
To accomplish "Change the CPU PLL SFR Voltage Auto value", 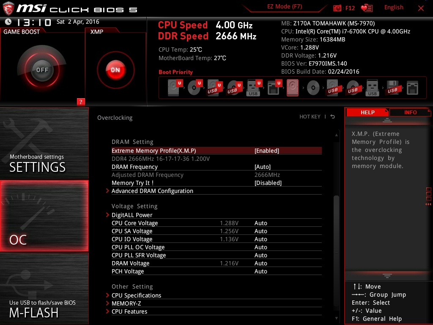I will [260, 255].
